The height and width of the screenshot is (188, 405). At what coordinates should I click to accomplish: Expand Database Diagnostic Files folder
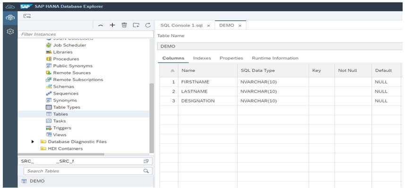[33, 141]
